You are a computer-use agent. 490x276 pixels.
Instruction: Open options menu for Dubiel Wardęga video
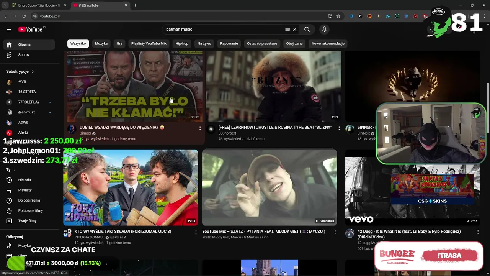(200, 128)
